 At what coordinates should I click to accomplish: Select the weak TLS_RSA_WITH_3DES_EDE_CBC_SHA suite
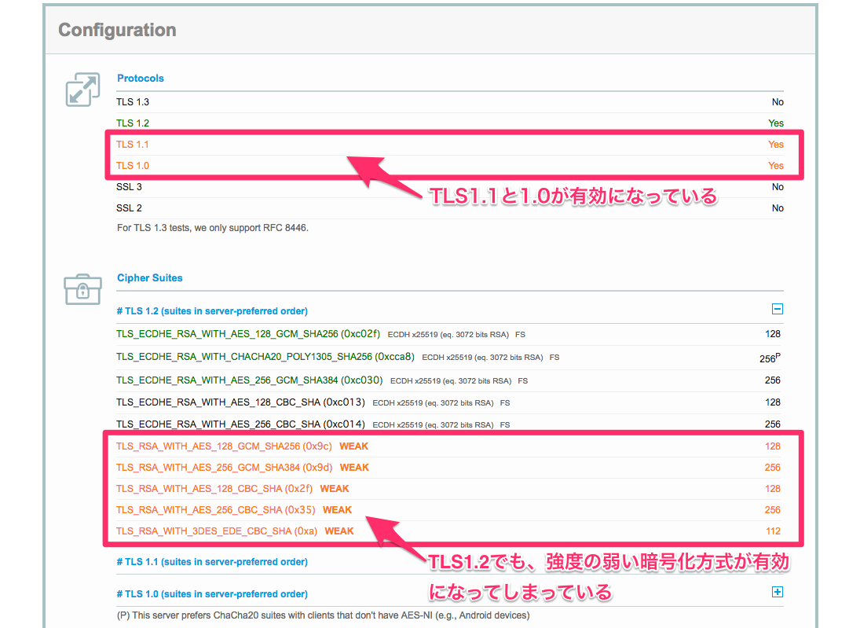[217, 531]
